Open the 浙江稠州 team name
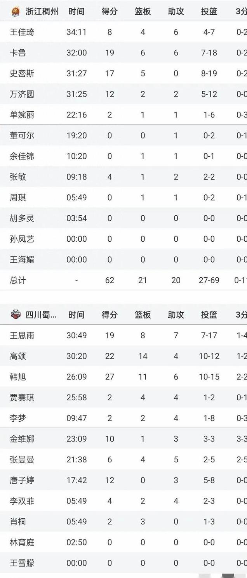Image resolution: width=247 pixels, height=578 pixels. tap(42, 12)
